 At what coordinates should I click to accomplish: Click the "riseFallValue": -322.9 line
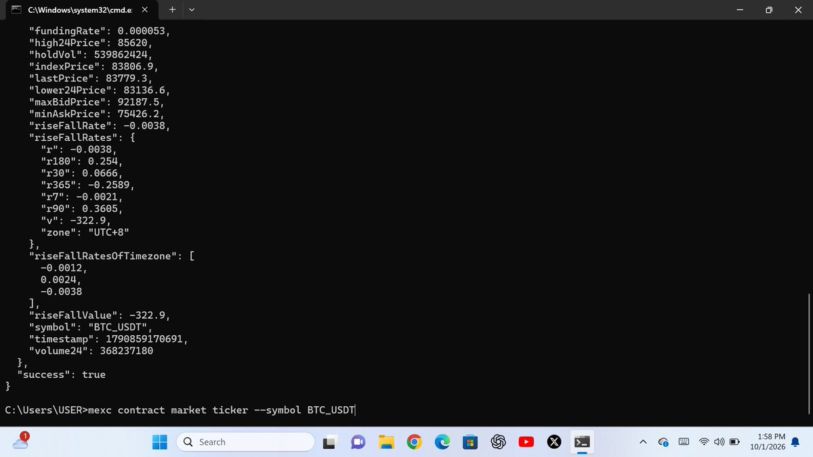point(100,315)
